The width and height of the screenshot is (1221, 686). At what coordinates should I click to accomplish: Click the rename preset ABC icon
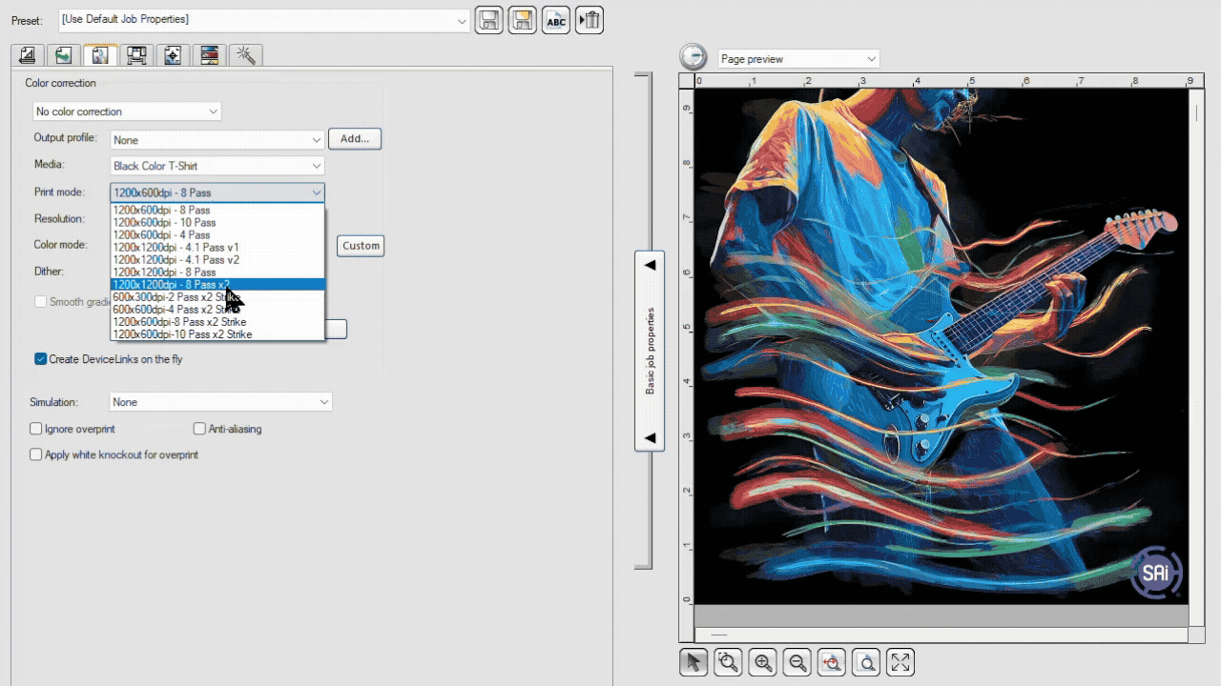click(556, 20)
